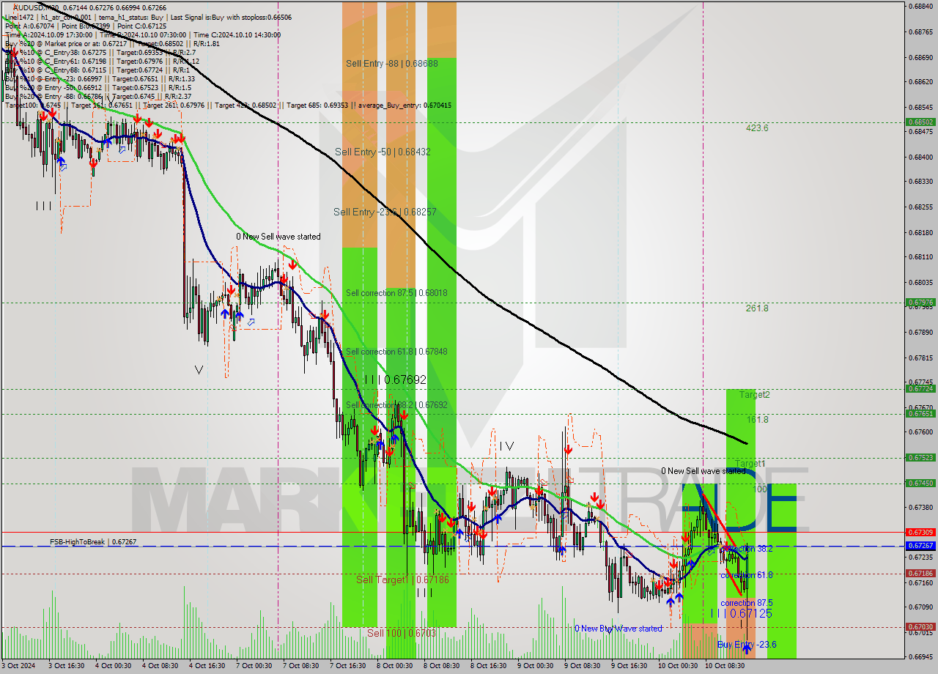Image resolution: width=938 pixels, height=674 pixels.
Task: Click the blue 'correction 61.8' label
Action: pos(747,575)
